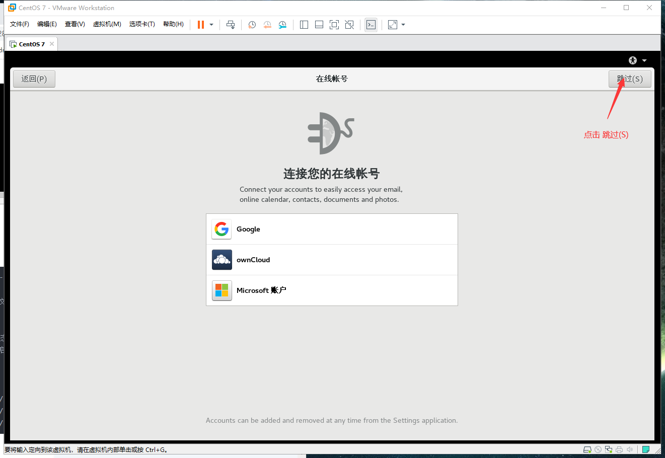Image resolution: width=665 pixels, height=458 pixels.
Task: Select the ownCloud account option
Action: click(332, 260)
